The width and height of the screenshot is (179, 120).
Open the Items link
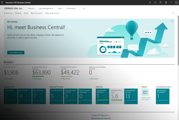pos(26,13)
